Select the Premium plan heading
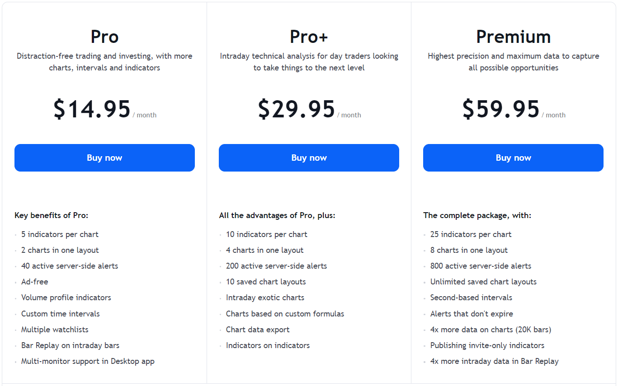Image resolution: width=618 pixels, height=386 pixels. click(513, 37)
